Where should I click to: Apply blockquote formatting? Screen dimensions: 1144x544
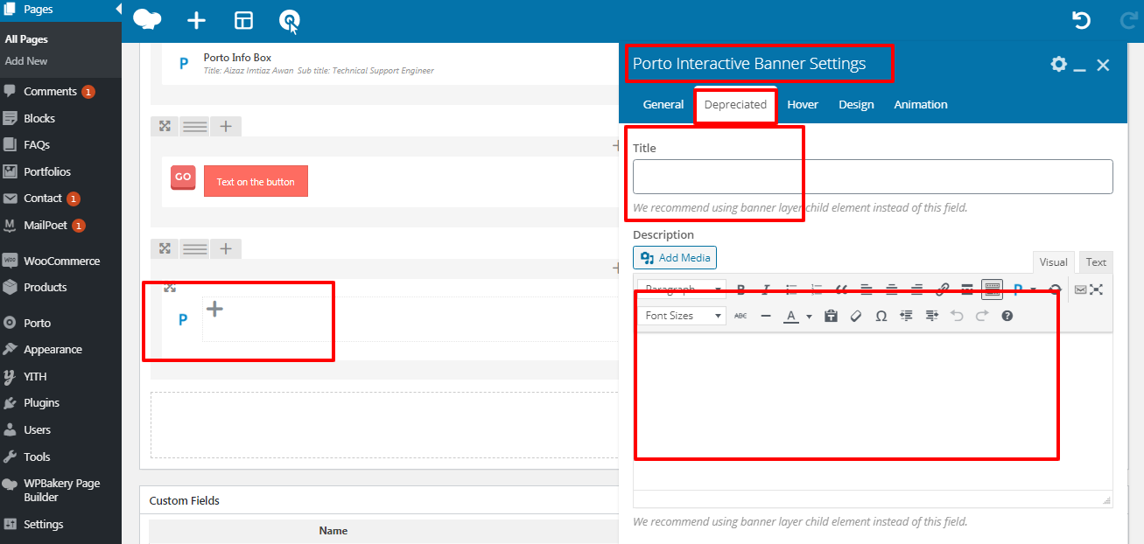841,289
